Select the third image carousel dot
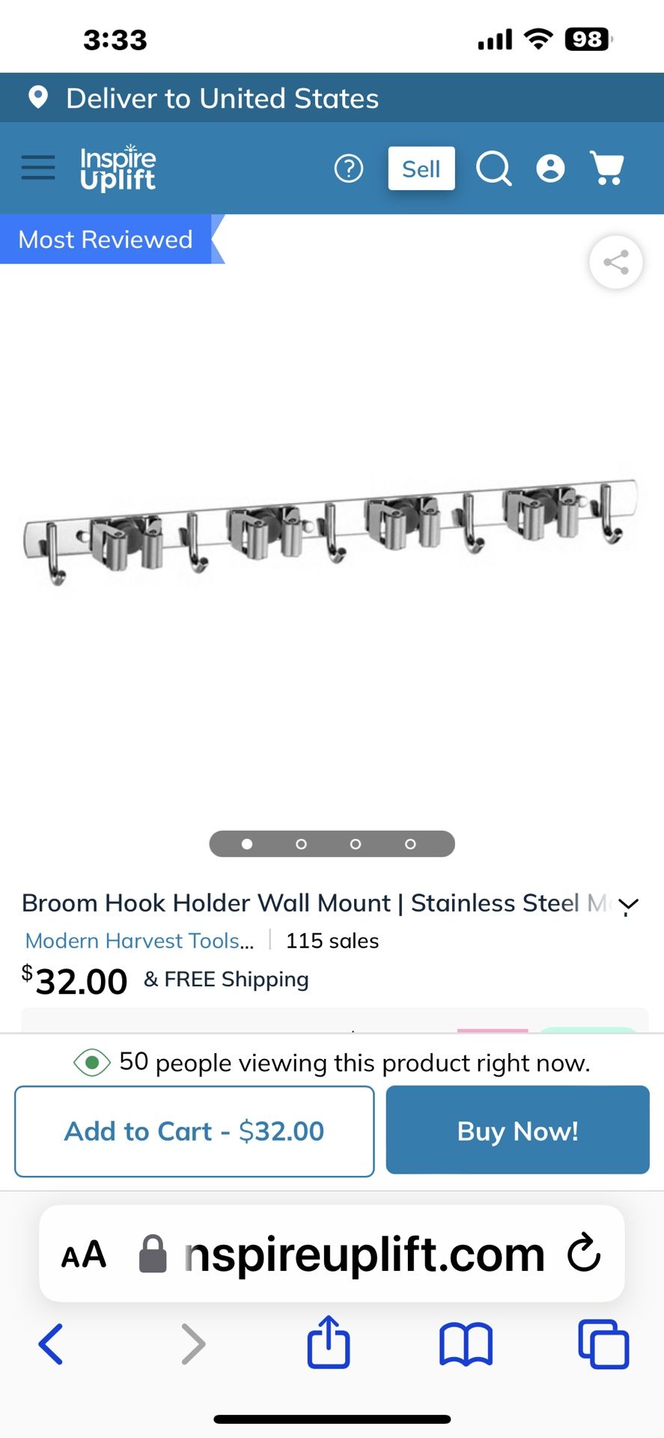Screen dimensions: 664x1438 click(356, 844)
